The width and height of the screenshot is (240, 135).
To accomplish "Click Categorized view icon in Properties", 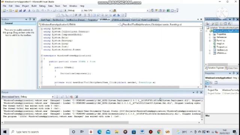I will pyautogui.click(x=207, y=82).
